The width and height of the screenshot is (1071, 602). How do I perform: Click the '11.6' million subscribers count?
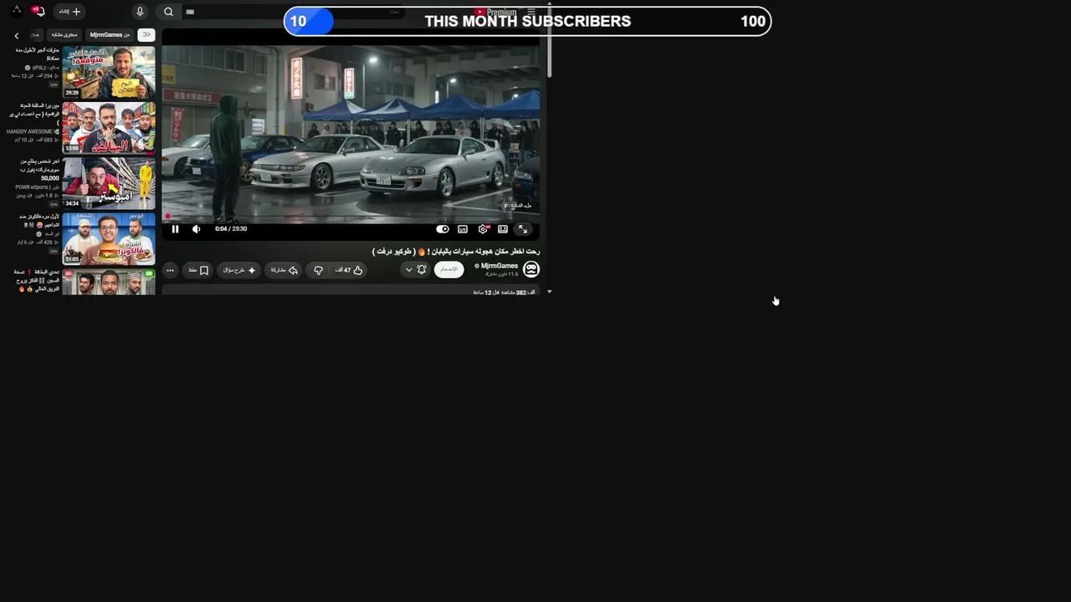tap(502, 274)
